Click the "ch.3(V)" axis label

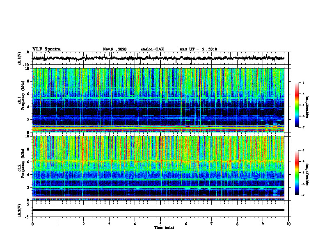coord(20,210)
